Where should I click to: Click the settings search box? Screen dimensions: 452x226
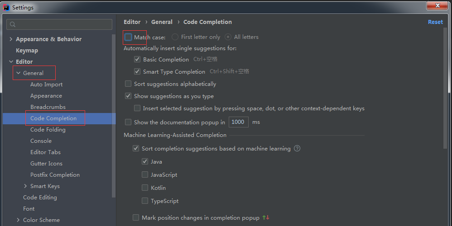tap(63, 24)
